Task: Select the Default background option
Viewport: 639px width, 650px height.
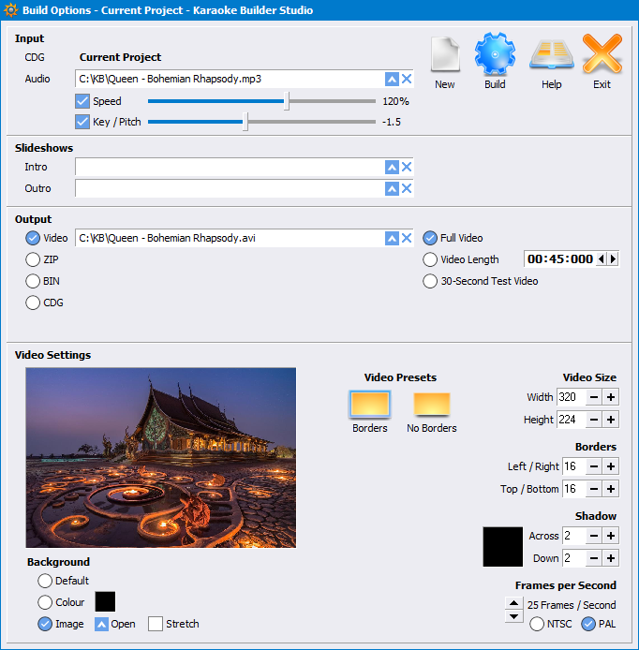Action: coord(45,581)
